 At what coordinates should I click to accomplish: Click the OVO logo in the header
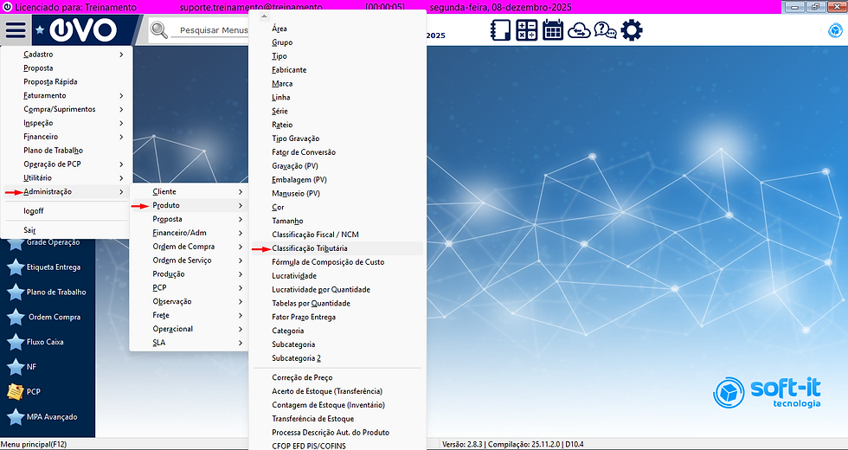click(x=83, y=29)
